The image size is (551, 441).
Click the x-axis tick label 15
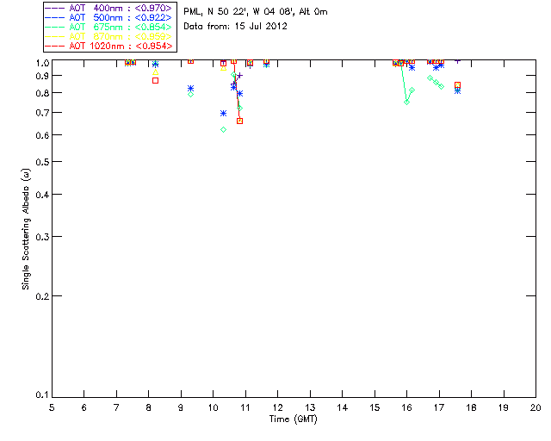click(x=375, y=407)
